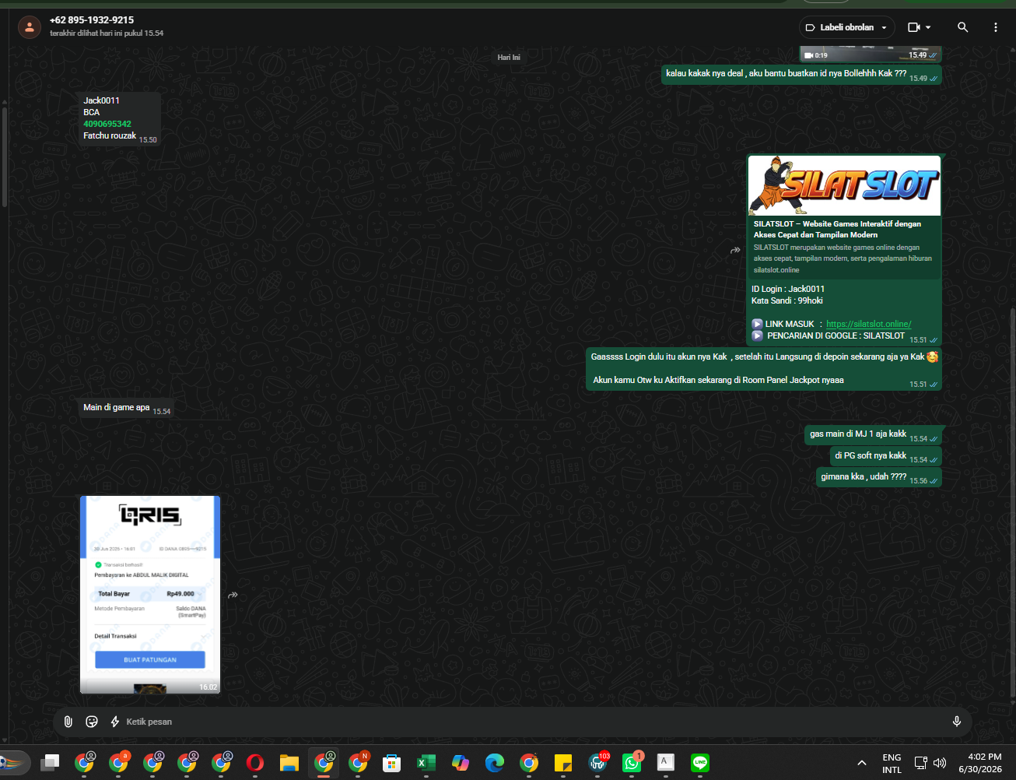
Task: Open quick replies lightning icon
Action: [115, 722]
